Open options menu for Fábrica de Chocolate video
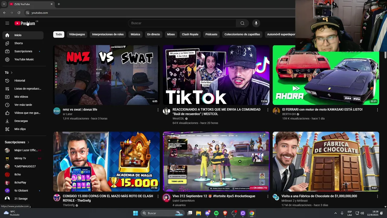This screenshot has height=218, width=387. (377, 197)
